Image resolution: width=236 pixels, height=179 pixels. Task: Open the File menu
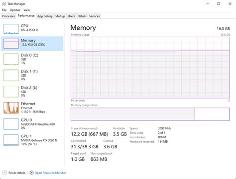click(4, 10)
